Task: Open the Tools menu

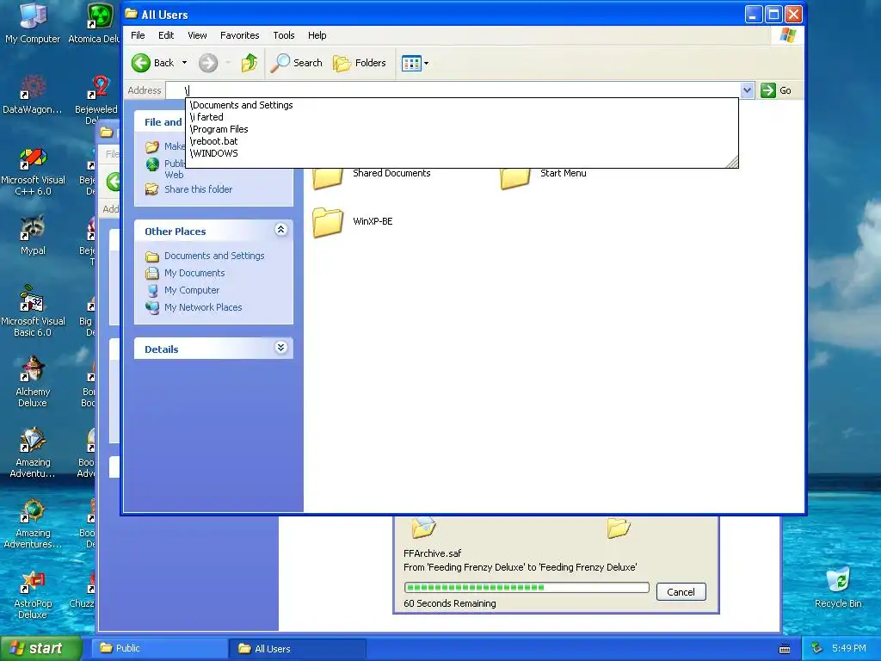Action: click(x=284, y=35)
